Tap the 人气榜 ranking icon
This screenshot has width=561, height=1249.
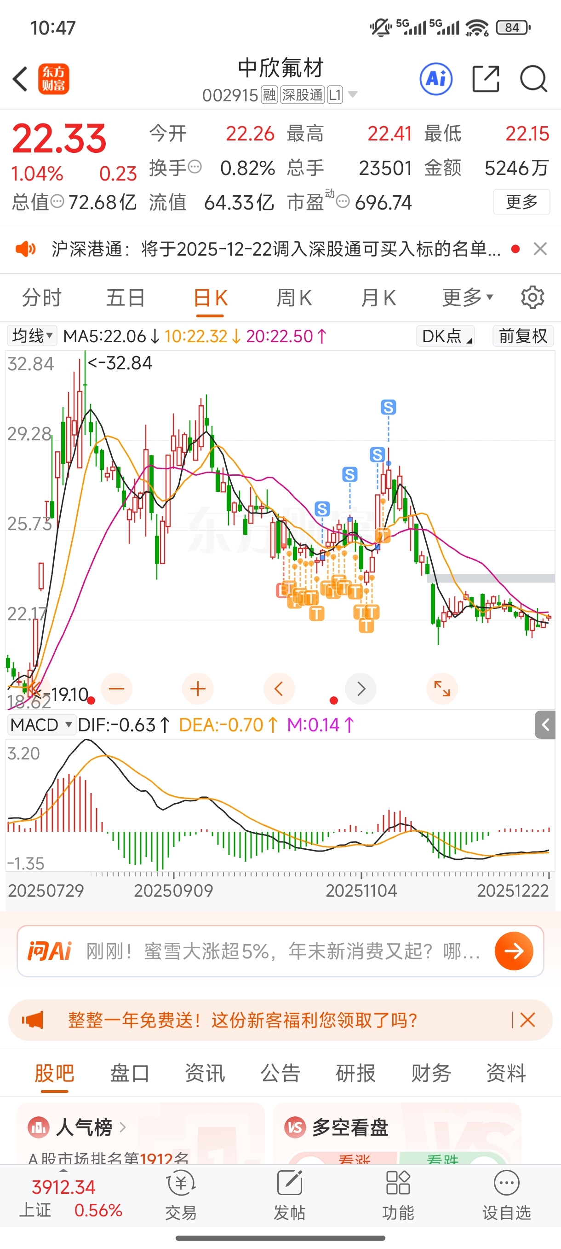point(39,1128)
